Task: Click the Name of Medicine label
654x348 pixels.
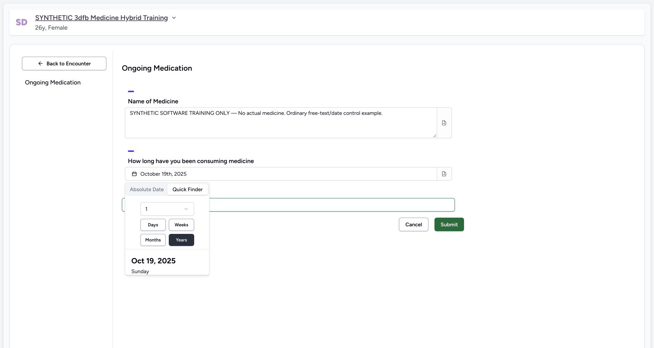Action: pos(153,101)
